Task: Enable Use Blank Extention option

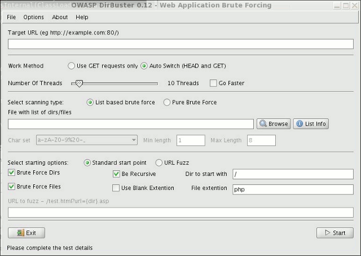Action: (x=117, y=188)
